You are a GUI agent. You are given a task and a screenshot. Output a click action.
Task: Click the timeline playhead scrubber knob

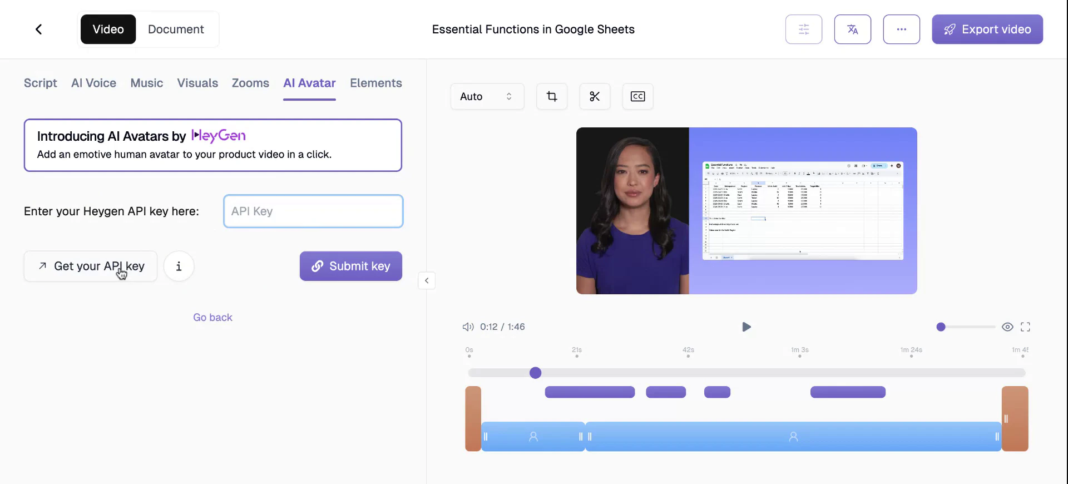[x=536, y=373]
